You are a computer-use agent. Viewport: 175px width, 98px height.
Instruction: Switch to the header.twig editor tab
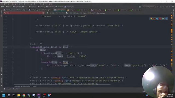click(136, 10)
